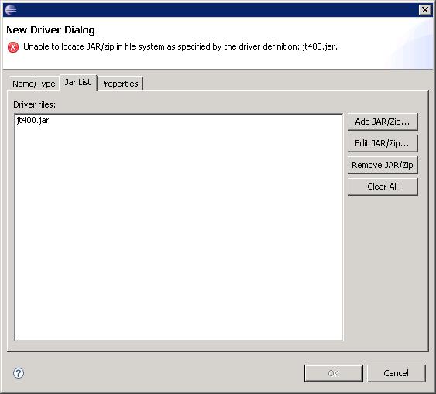This screenshot has height=394, width=436.
Task: Click the greyed-out OK button
Action: click(334, 373)
